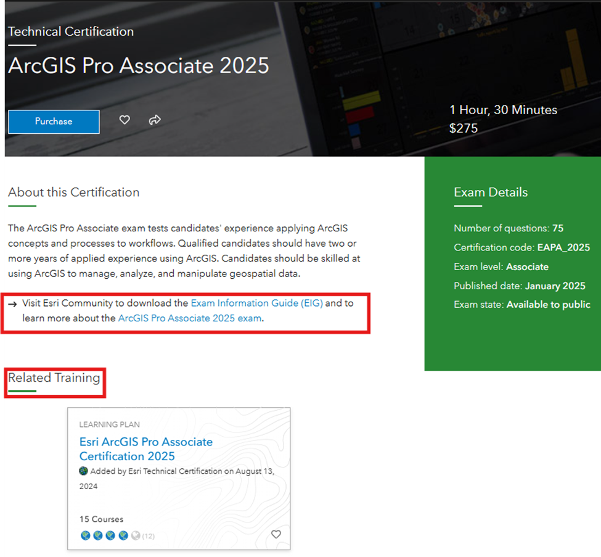
Task: Select the 'ArcGIS Pro Associate 2025' page title
Action: pyautogui.click(x=138, y=65)
